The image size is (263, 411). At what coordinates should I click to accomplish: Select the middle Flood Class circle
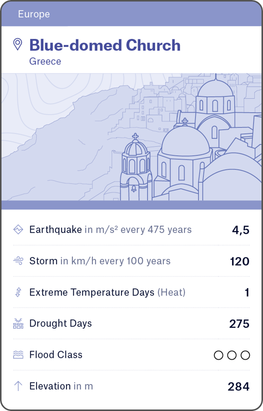click(x=232, y=355)
